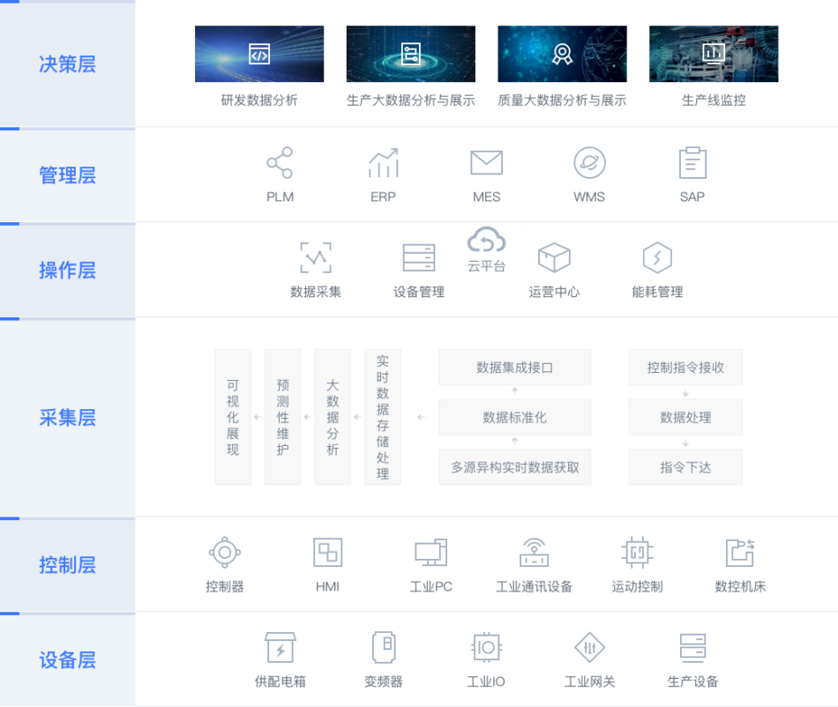Click the 工业PC monitor icon

point(430,552)
